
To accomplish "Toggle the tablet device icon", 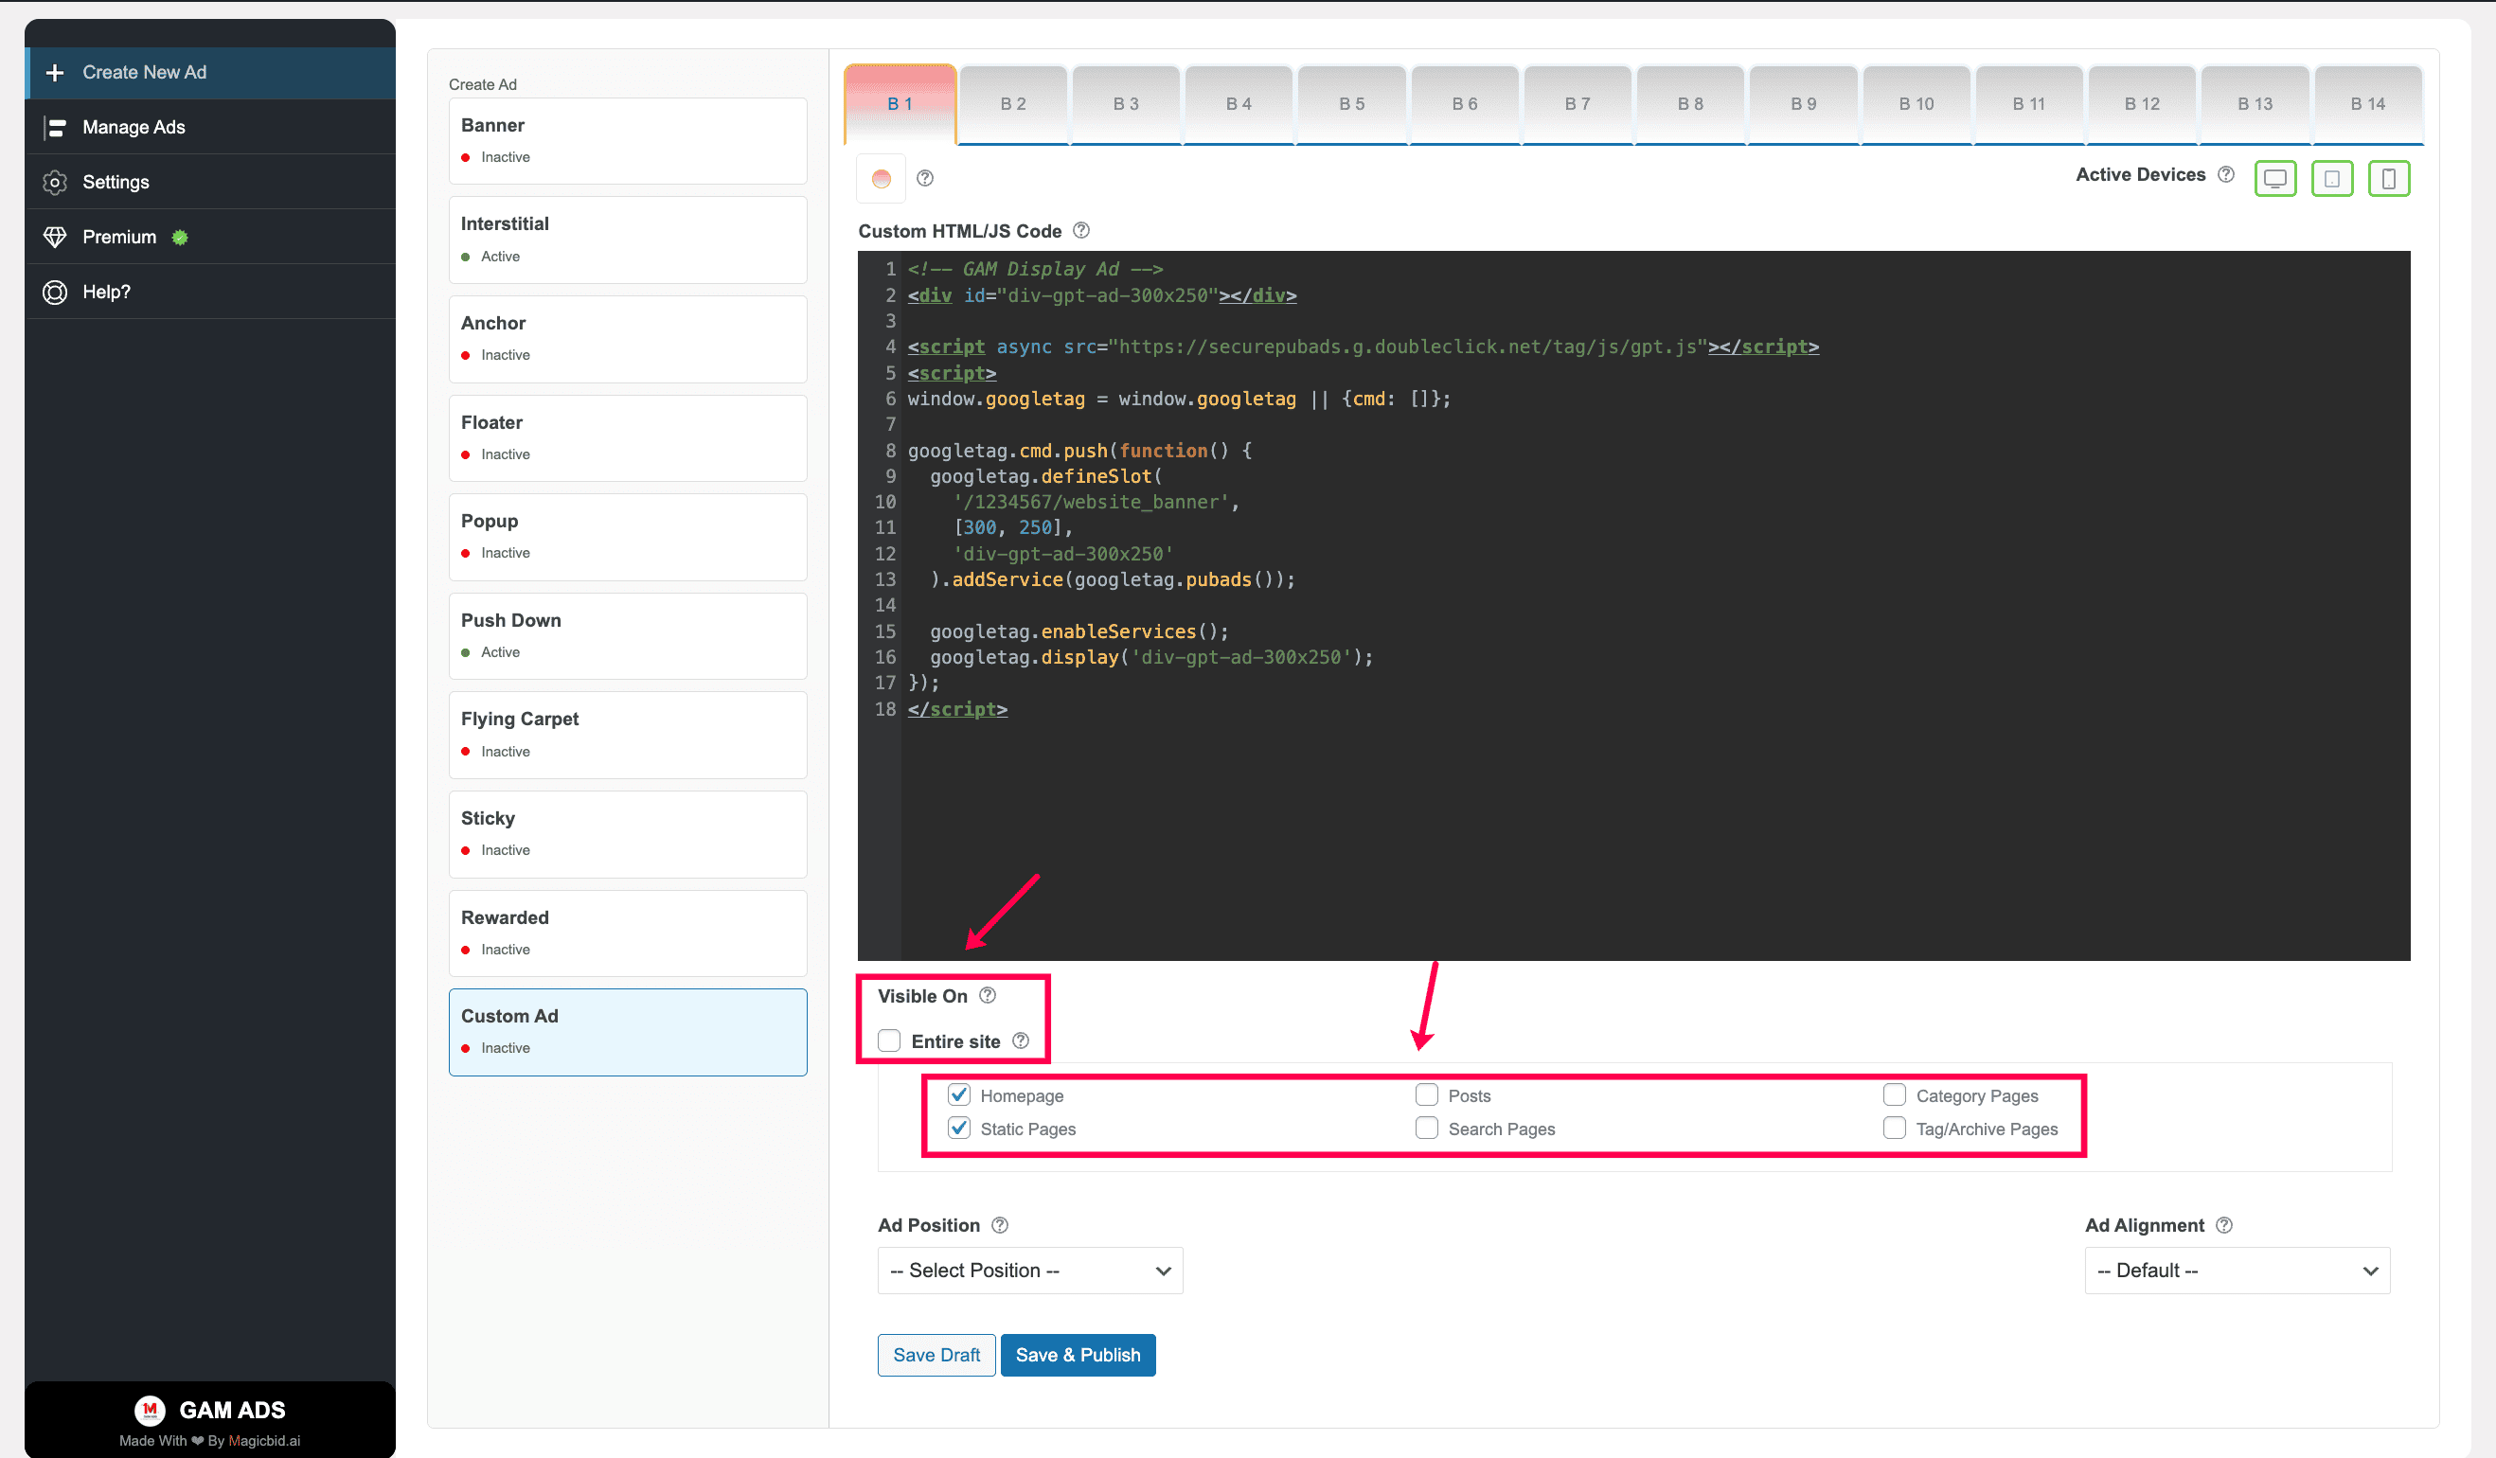I will pos(2332,178).
